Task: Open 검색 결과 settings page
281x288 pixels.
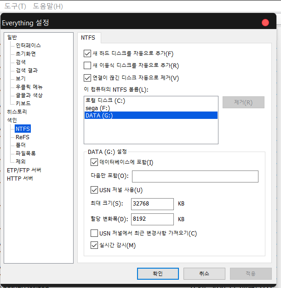Action: coord(27,70)
